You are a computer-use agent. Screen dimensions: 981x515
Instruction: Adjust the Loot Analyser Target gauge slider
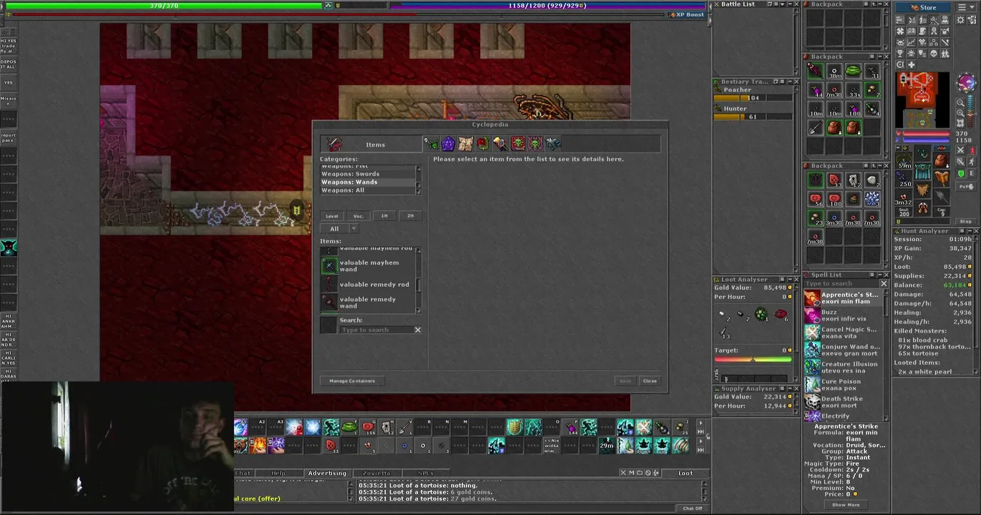[x=753, y=359]
